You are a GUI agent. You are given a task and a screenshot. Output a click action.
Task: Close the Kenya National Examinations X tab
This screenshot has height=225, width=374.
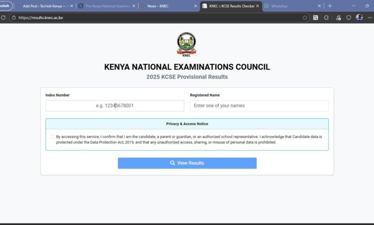coord(134,6)
